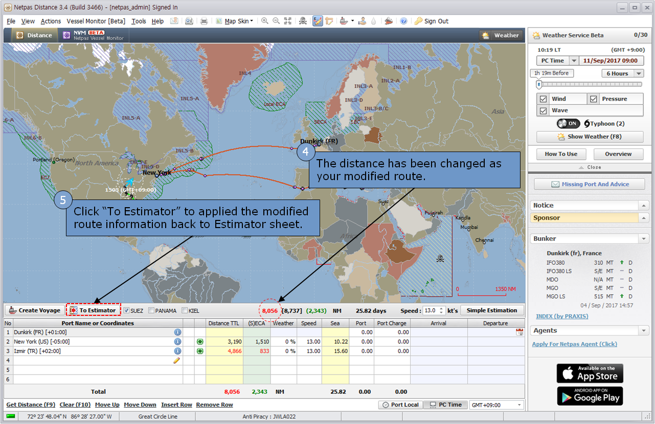This screenshot has height=424, width=655.
Task: Click the weather date field 11/Sep/2017 09:00
Action: click(611, 60)
